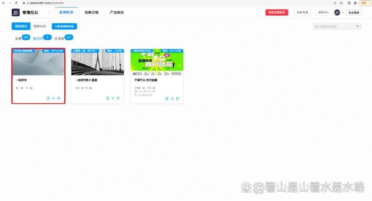Click the y.camera360.com address bar
Screen dimensions: 372x201
point(45,3)
